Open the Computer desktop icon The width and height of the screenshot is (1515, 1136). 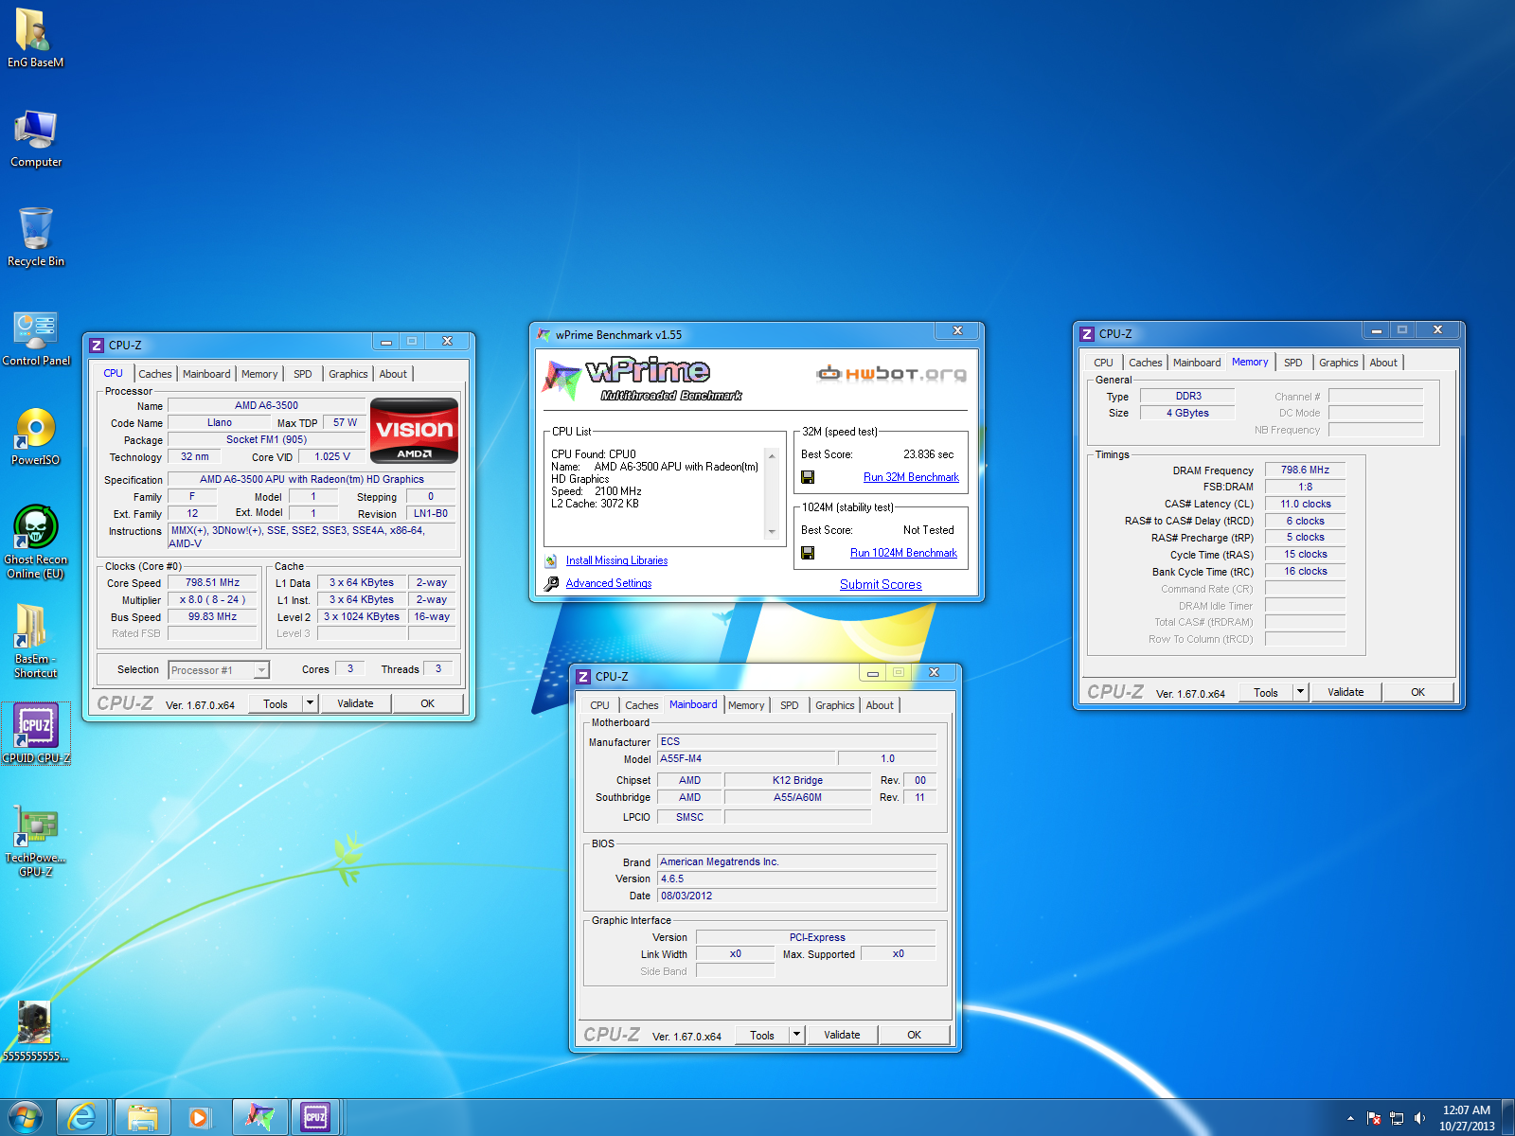coord(35,138)
